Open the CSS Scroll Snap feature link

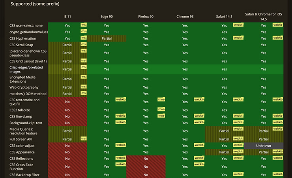[21, 45]
